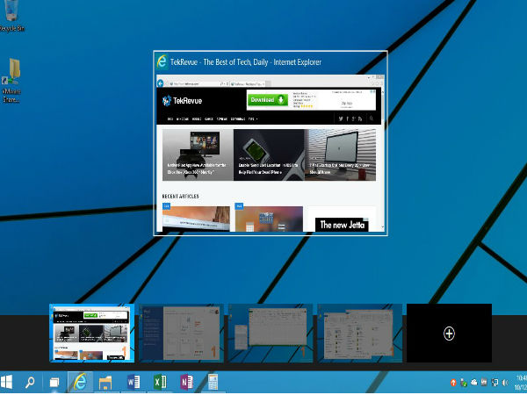Screen dimensions: 527x395
Task: Click the green Download ad button
Action: [x=268, y=100]
